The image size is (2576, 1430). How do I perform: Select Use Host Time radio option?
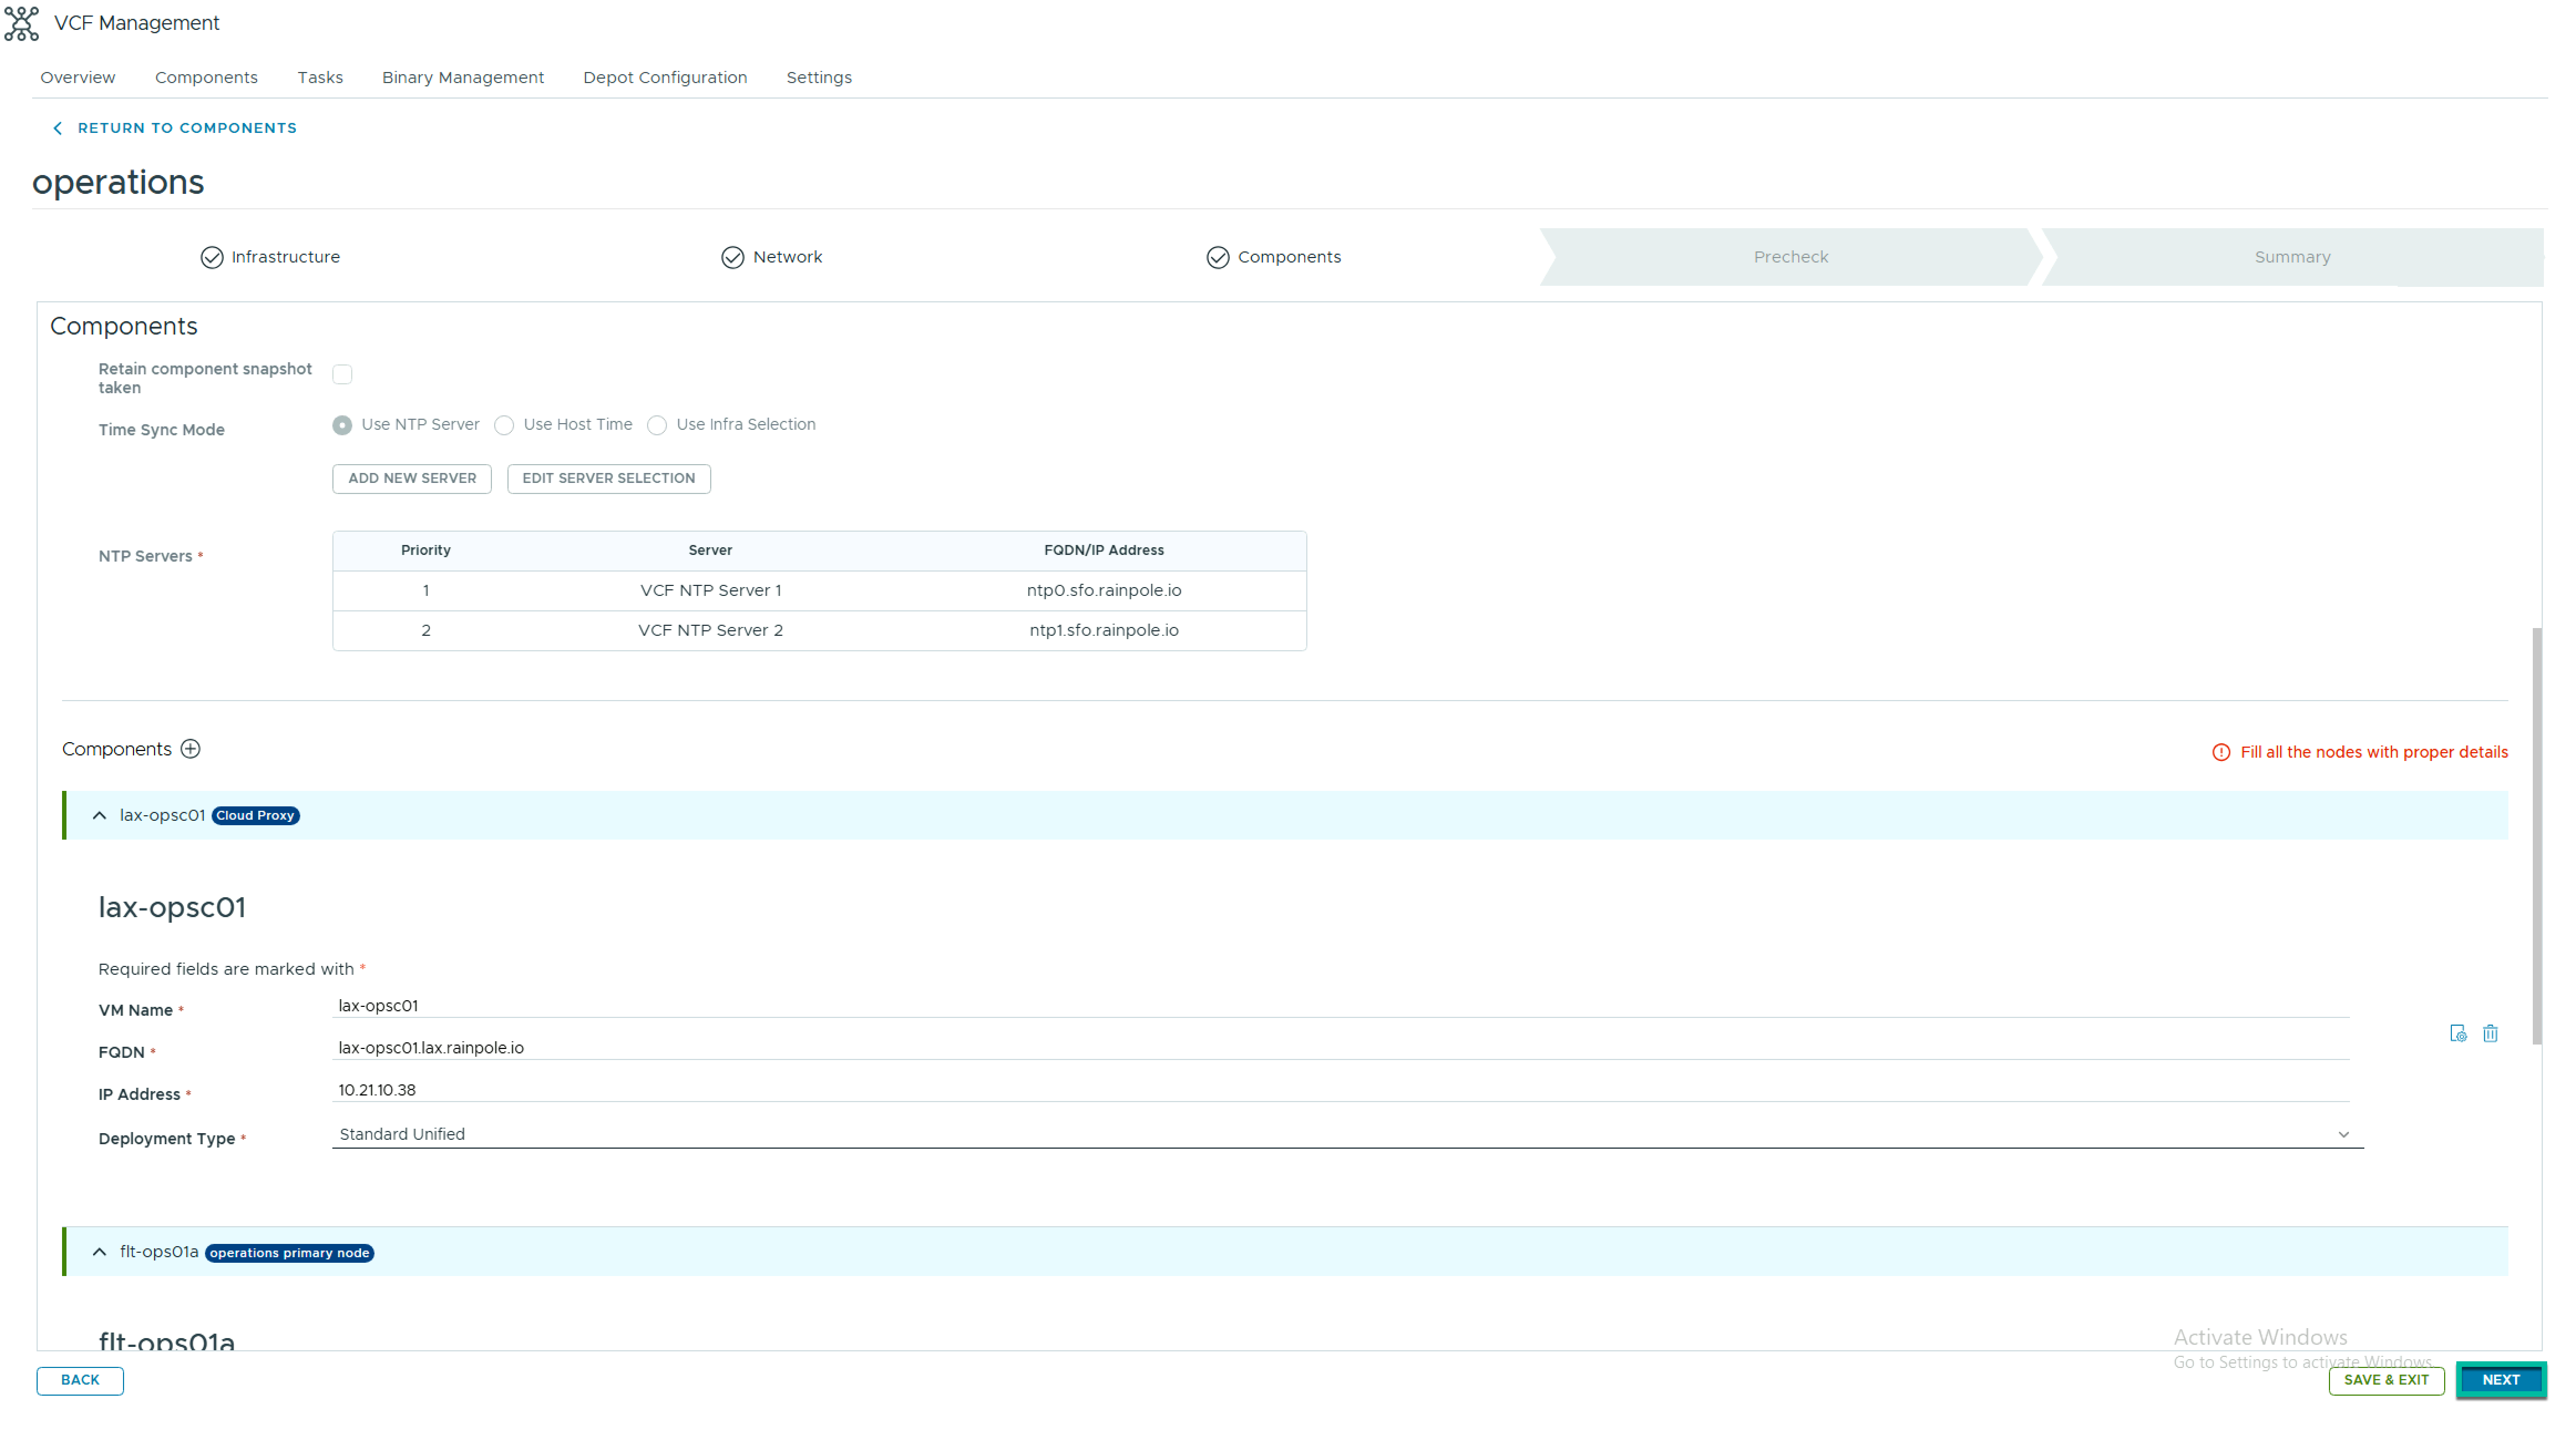505,425
